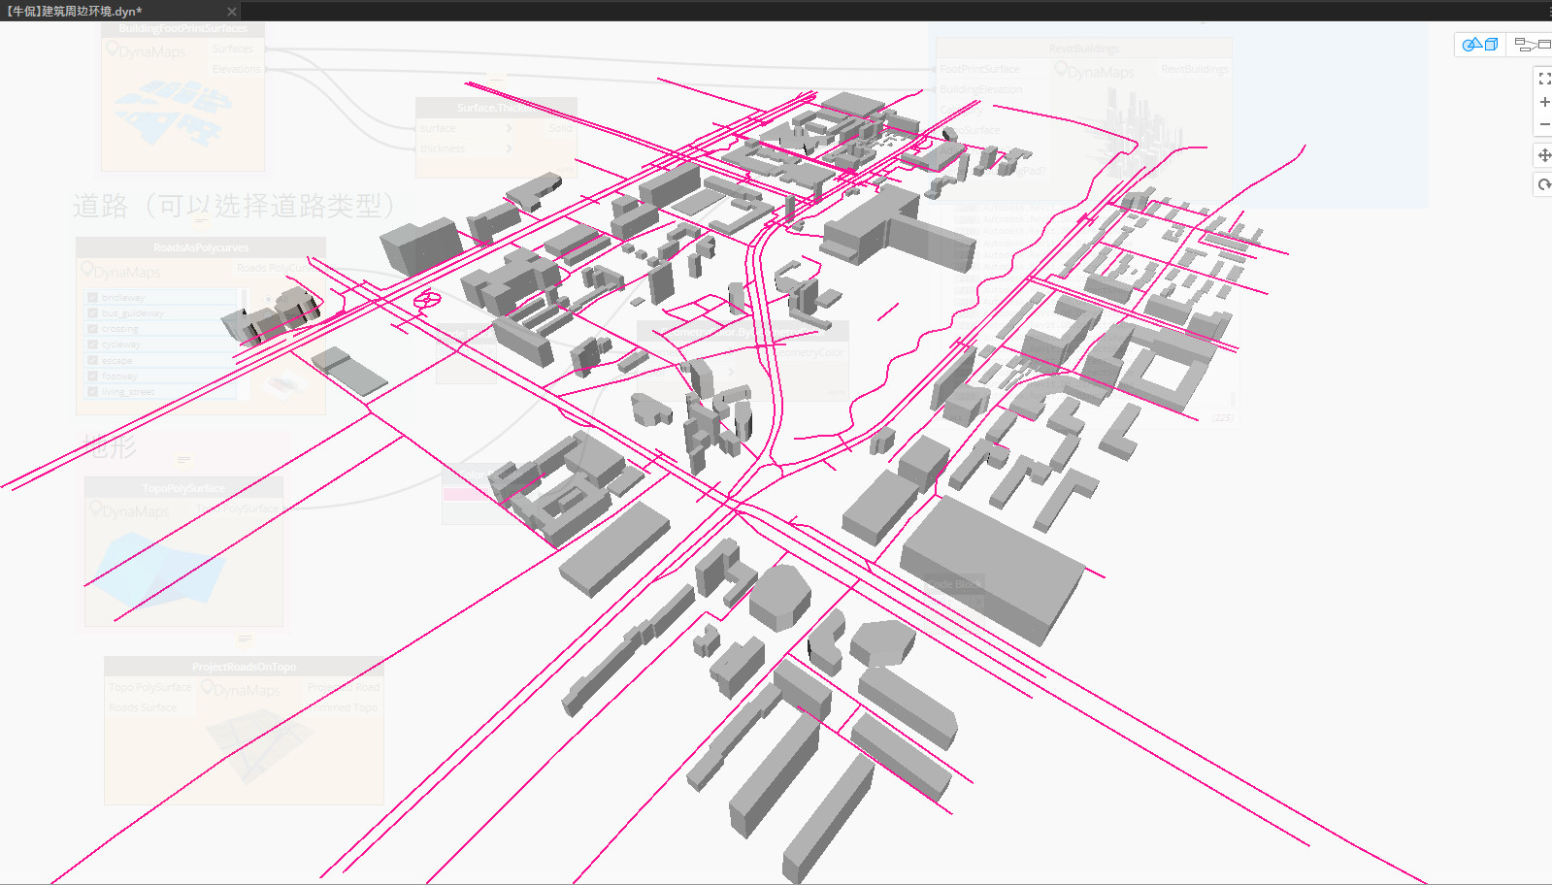Click the BuildingElevation input port
Screen dimensions: 1552x885
tap(980, 89)
